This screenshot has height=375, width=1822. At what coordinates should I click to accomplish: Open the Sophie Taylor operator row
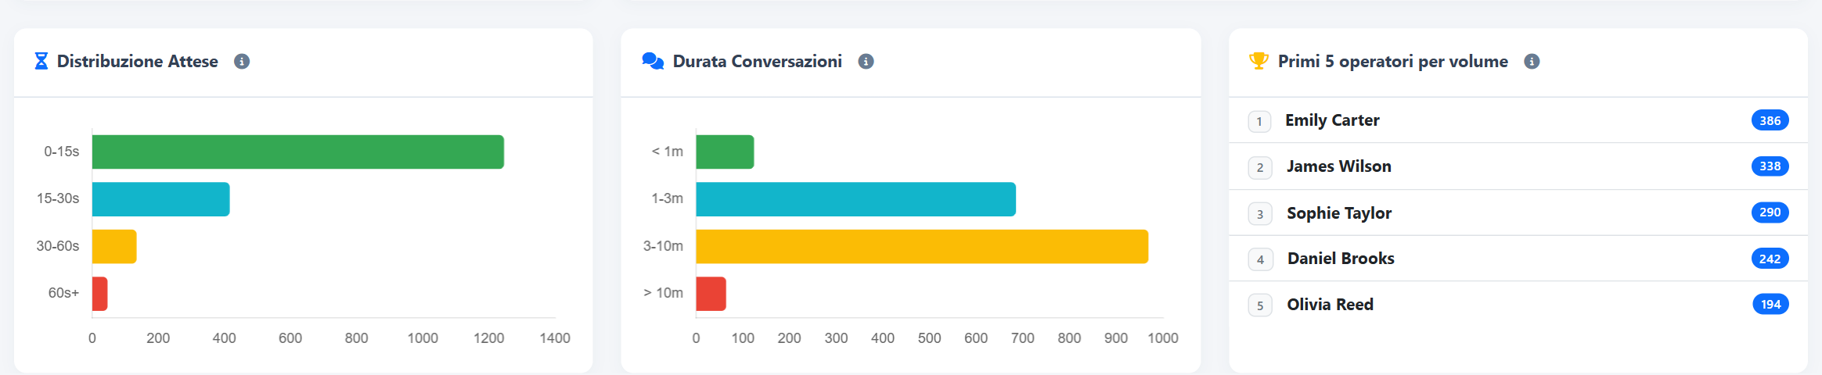[1518, 212]
